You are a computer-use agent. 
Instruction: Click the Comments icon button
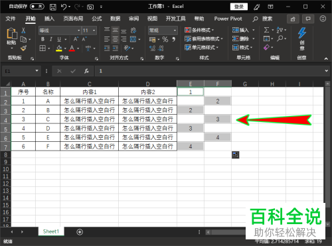point(308,19)
